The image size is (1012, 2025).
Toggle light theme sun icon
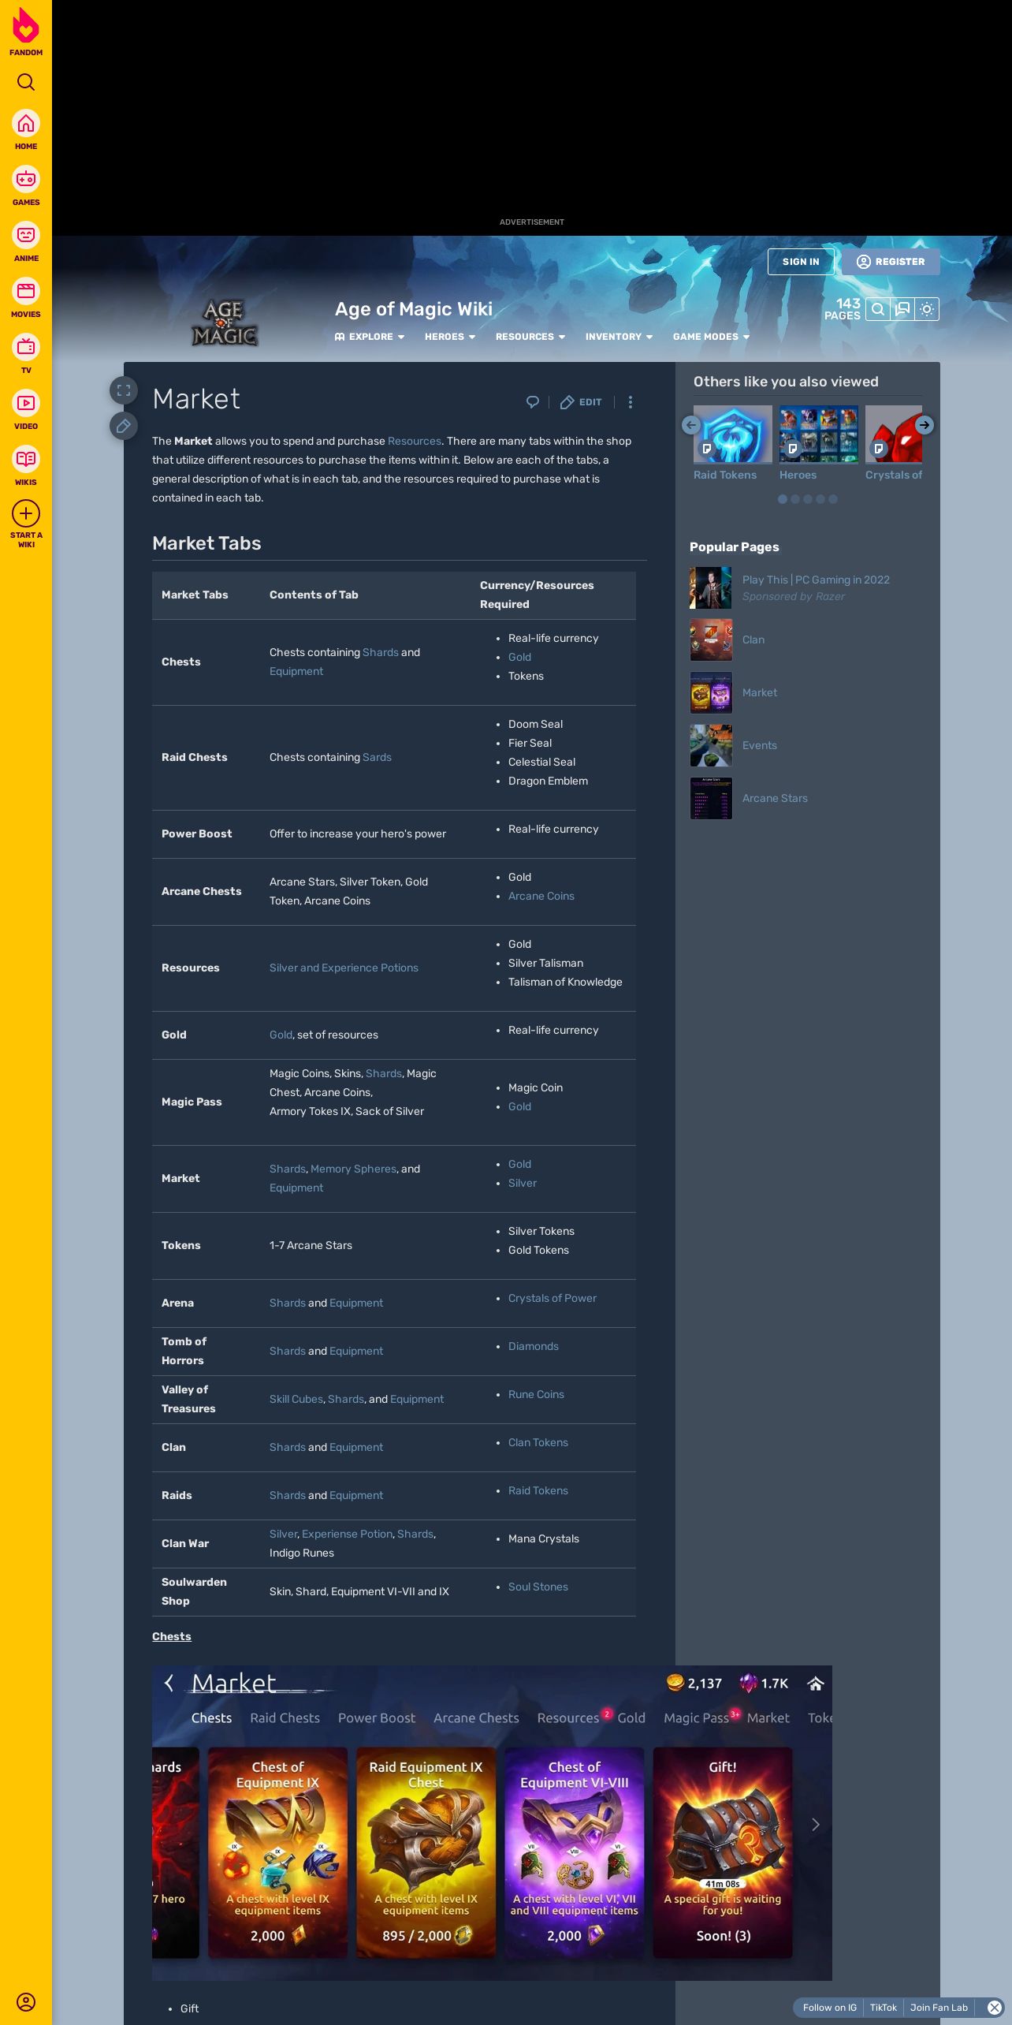tap(927, 309)
